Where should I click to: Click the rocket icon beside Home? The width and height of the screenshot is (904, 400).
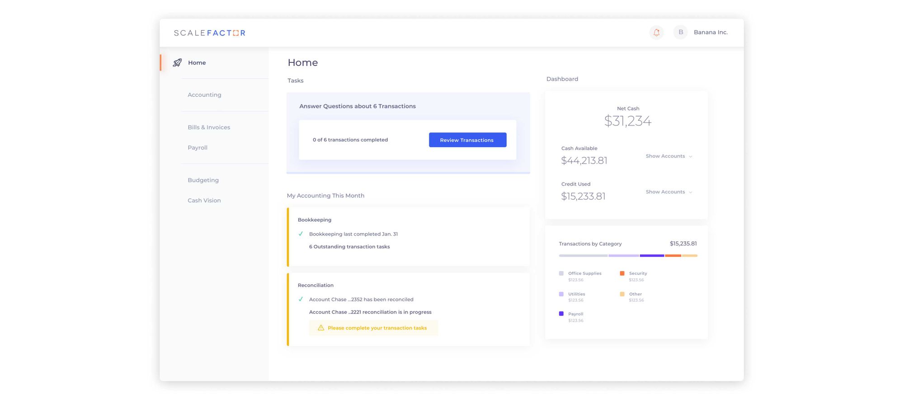[x=177, y=63]
